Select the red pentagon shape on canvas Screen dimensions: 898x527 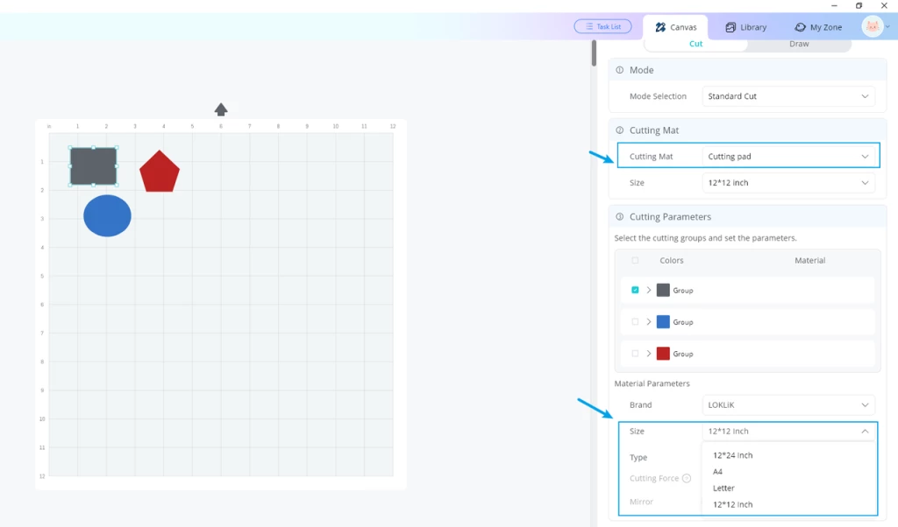click(x=160, y=171)
